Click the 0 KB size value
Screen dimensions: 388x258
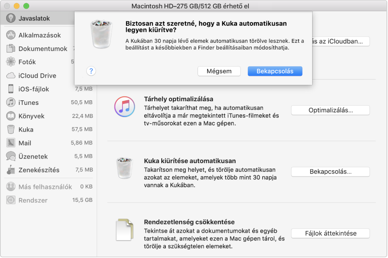click(86, 186)
